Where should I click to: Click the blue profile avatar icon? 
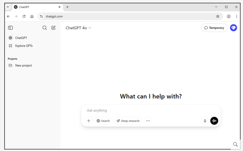(x=233, y=28)
